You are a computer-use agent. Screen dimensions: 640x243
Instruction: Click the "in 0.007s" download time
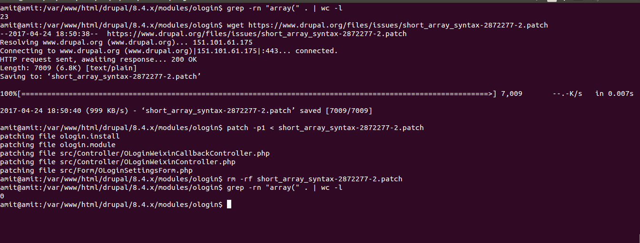coord(614,93)
